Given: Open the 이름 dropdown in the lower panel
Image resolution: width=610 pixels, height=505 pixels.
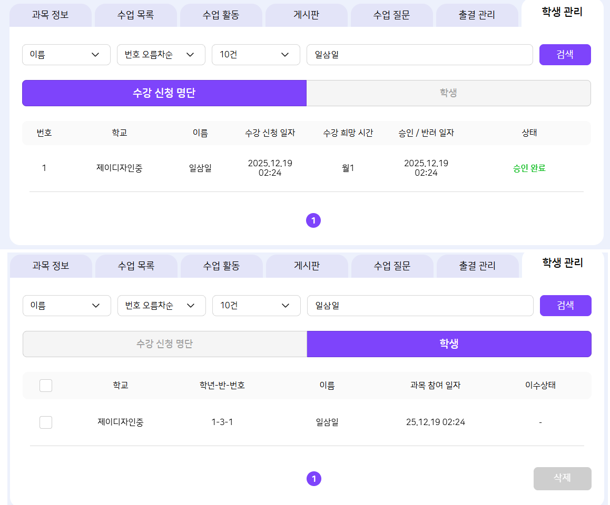Looking at the screenshot, I should point(67,306).
